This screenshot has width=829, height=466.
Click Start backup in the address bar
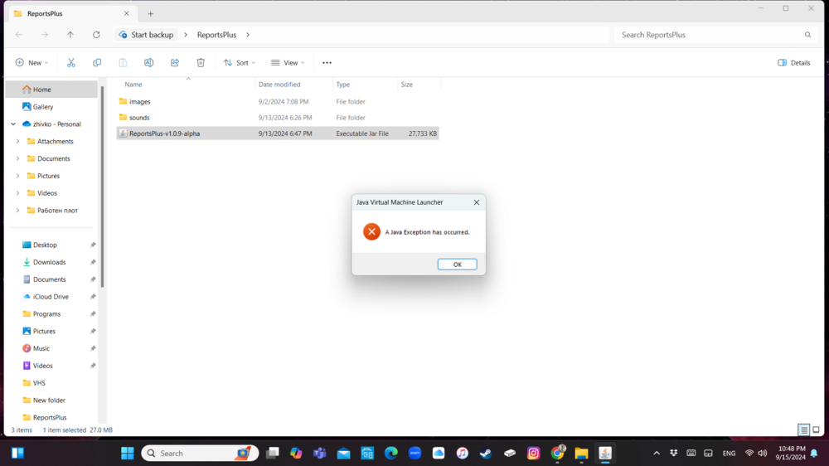[x=147, y=35]
